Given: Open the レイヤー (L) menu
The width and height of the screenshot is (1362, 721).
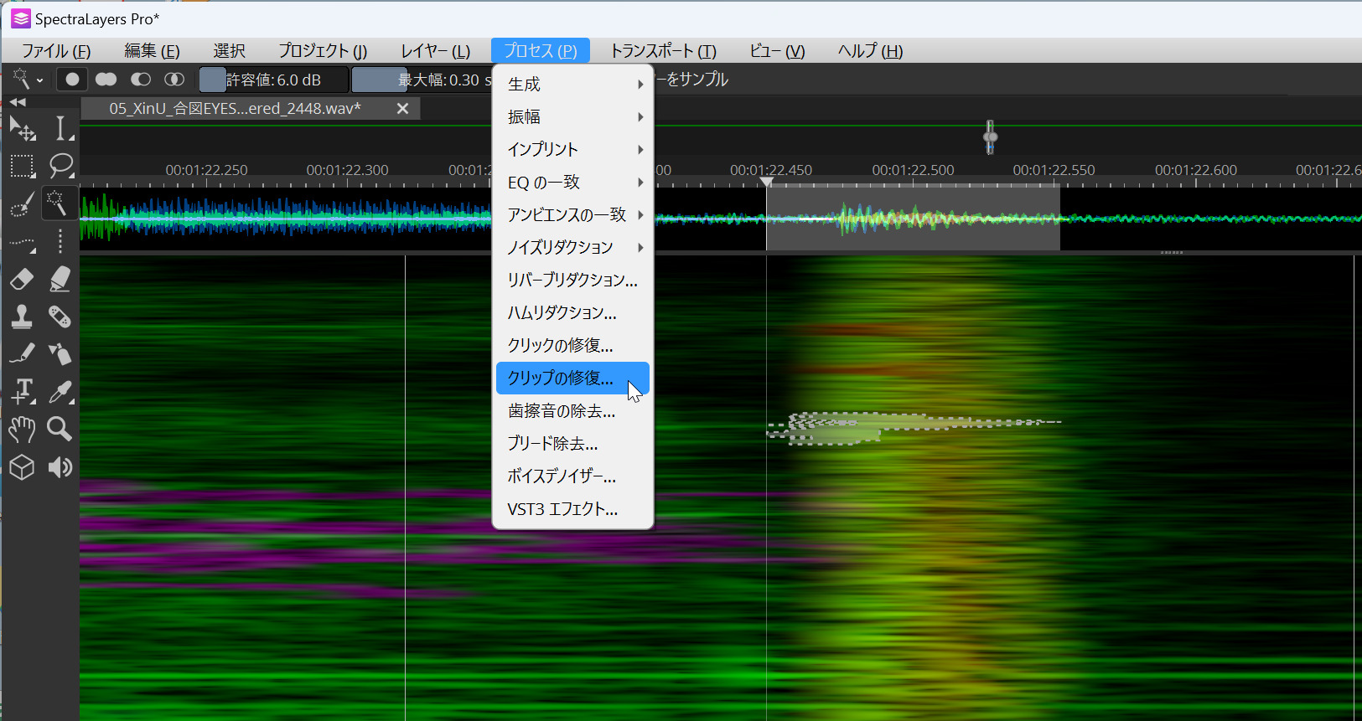Looking at the screenshot, I should coord(435,51).
